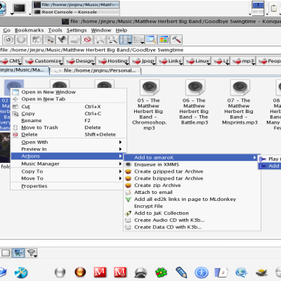Image resolution: width=281 pixels, height=281 pixels.
Task: Open the Jpop bookmark folder
Action: [143, 61]
